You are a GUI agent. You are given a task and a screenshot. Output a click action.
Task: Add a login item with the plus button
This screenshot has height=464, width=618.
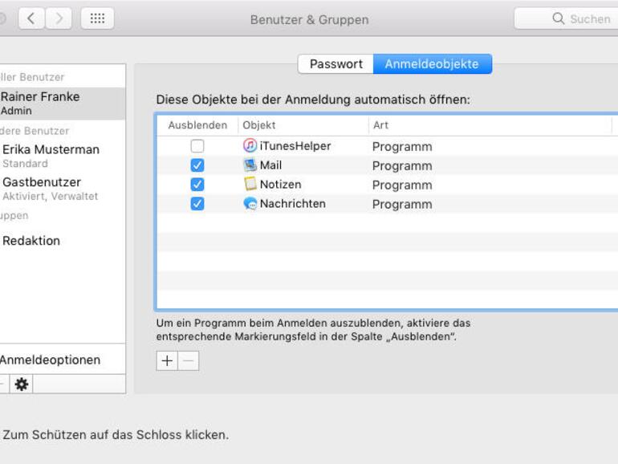point(167,360)
